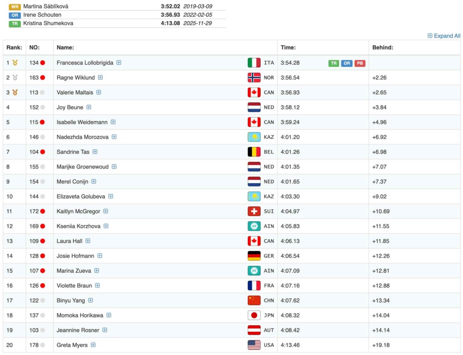Click the blue OR badge in Lollobrigida's time
Viewport: 463px width, 355px height.
coord(347,63)
